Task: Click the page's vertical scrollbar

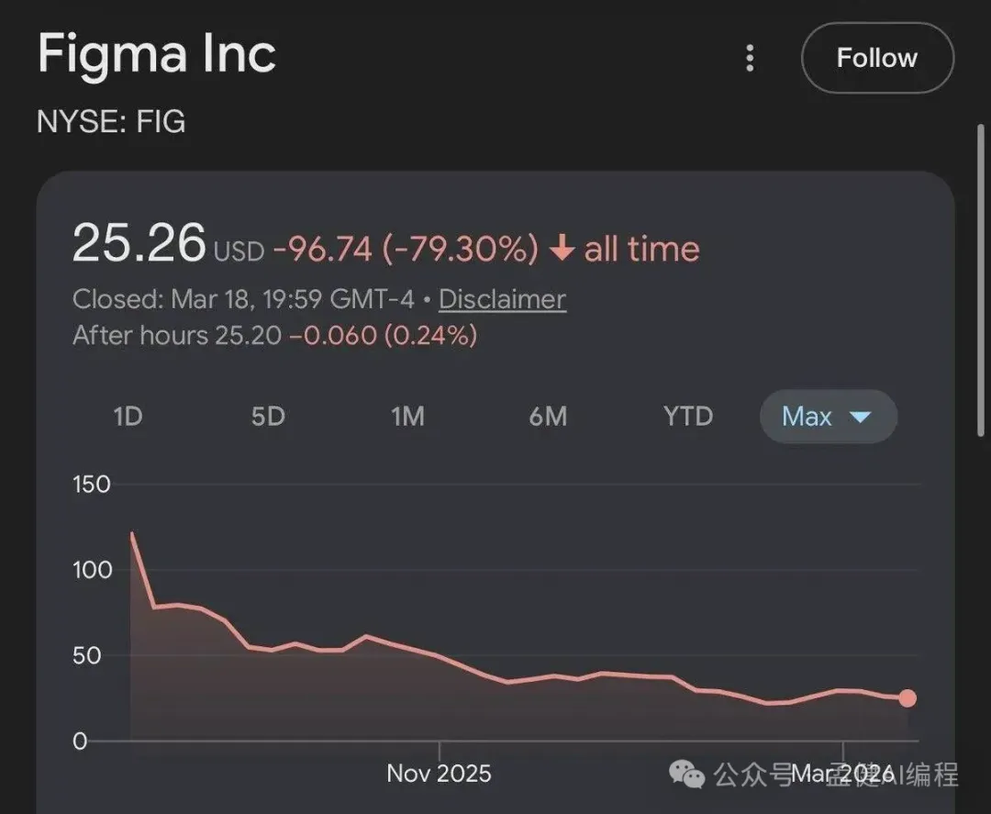Action: tap(981, 275)
